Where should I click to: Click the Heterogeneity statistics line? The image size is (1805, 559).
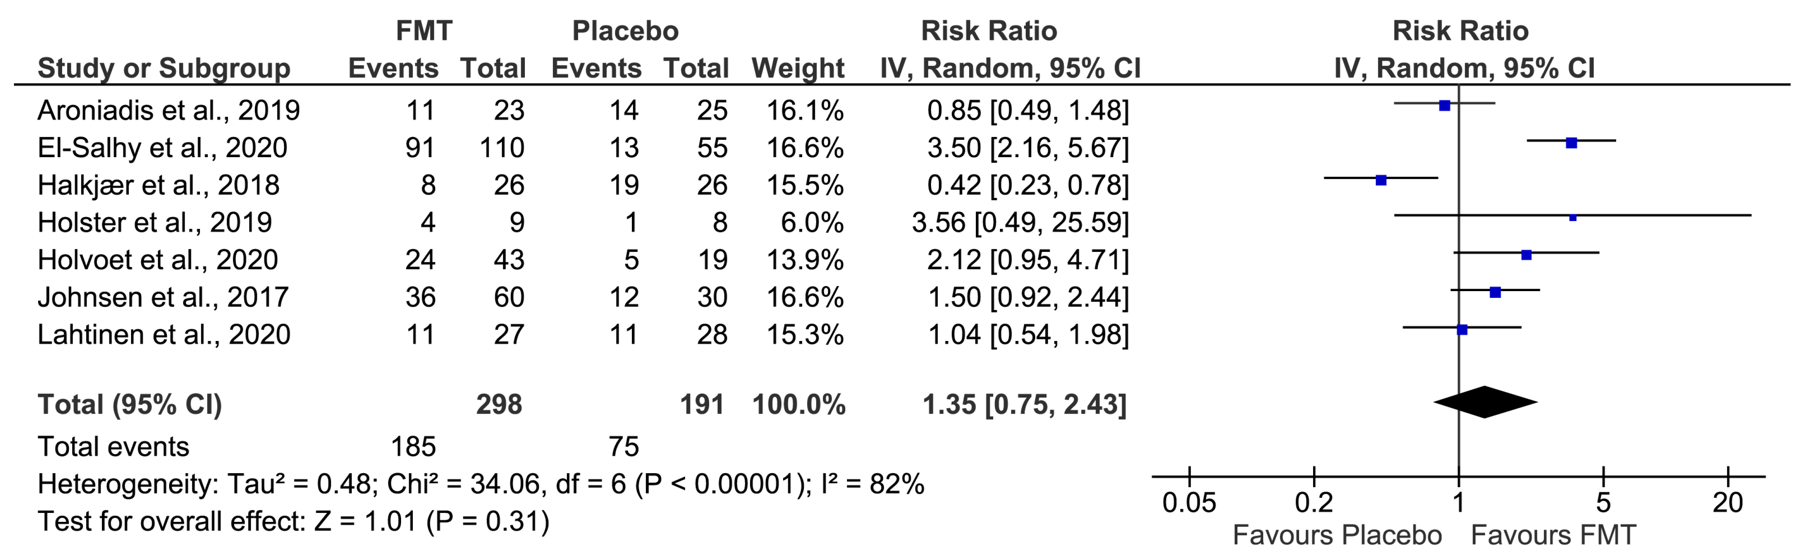(x=480, y=484)
